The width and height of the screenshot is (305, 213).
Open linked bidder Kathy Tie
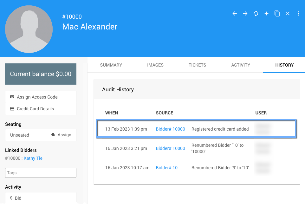[x=33, y=158]
